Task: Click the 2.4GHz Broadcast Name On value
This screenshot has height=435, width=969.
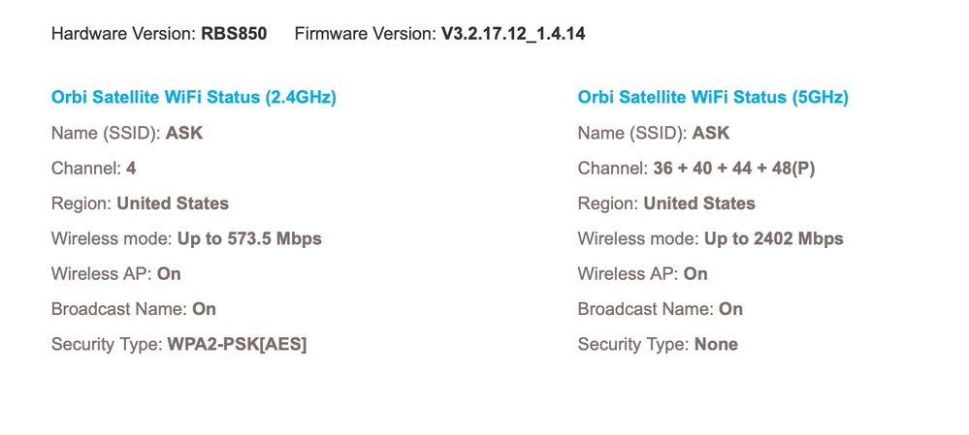Action: 204,309
